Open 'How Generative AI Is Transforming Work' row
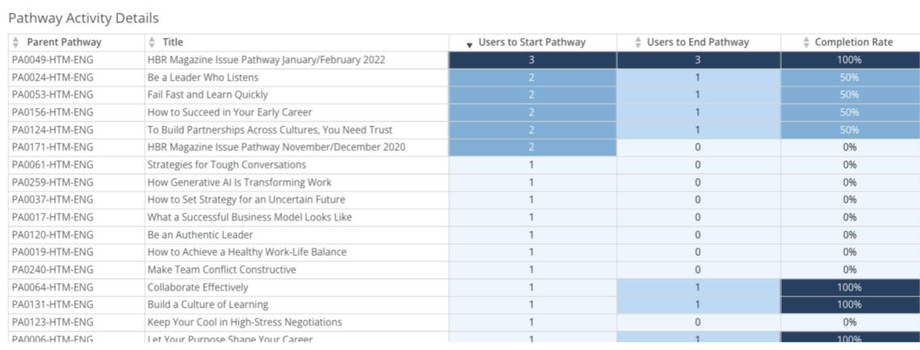 [239, 182]
